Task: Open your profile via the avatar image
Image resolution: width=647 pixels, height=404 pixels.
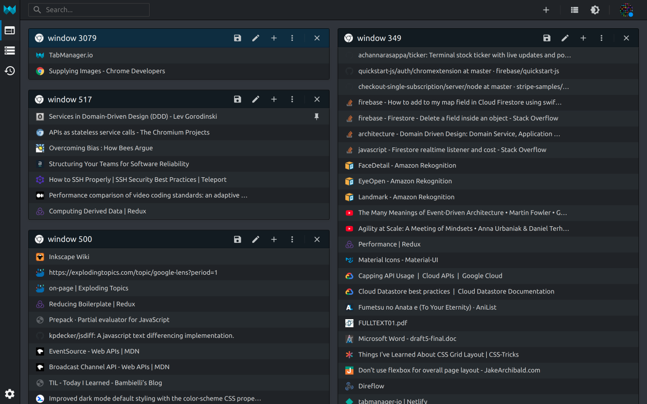Action: (x=626, y=10)
